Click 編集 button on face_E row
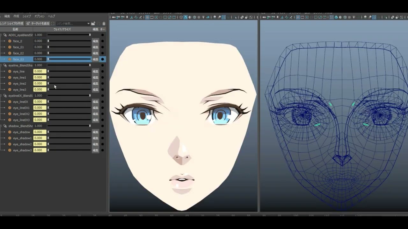 [95, 41]
